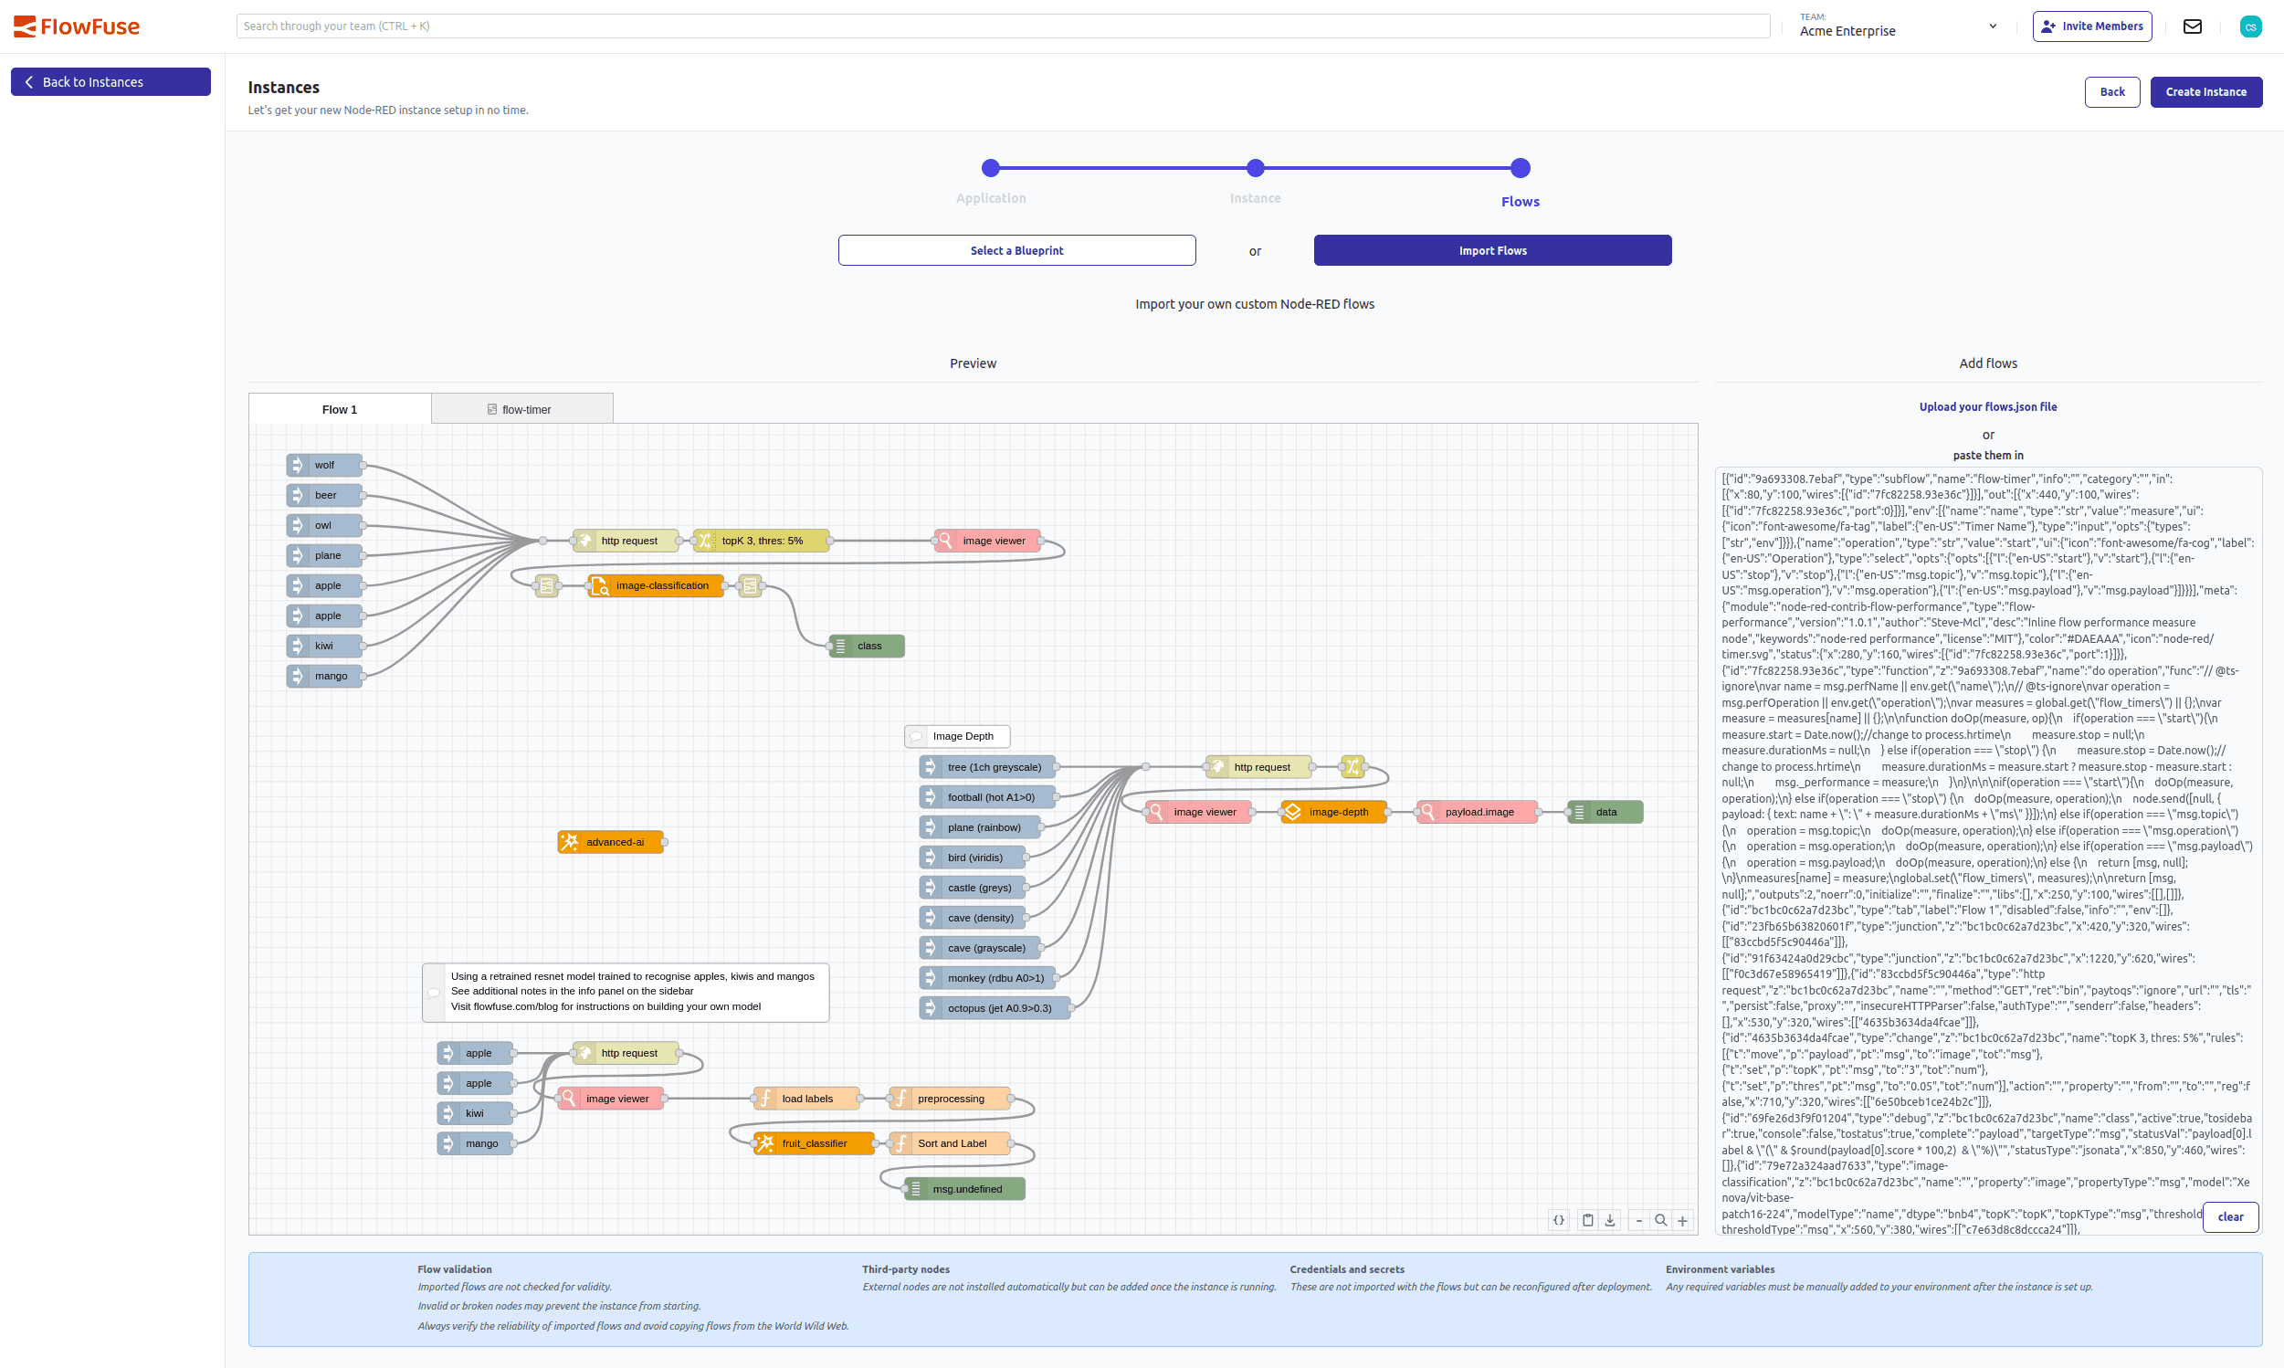
Task: Click the Create Instance button
Action: (x=2205, y=91)
